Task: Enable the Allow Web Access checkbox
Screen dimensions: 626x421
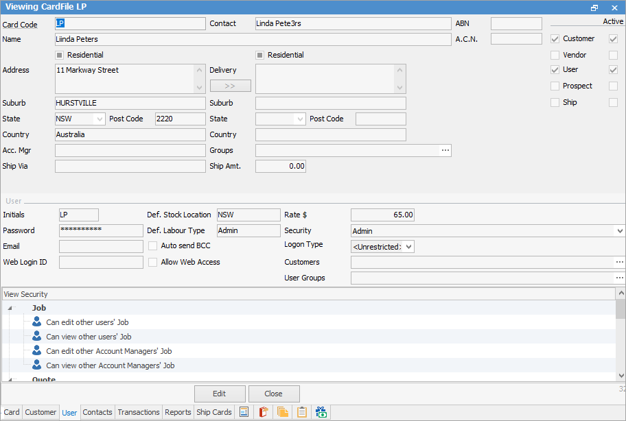Action: [153, 262]
